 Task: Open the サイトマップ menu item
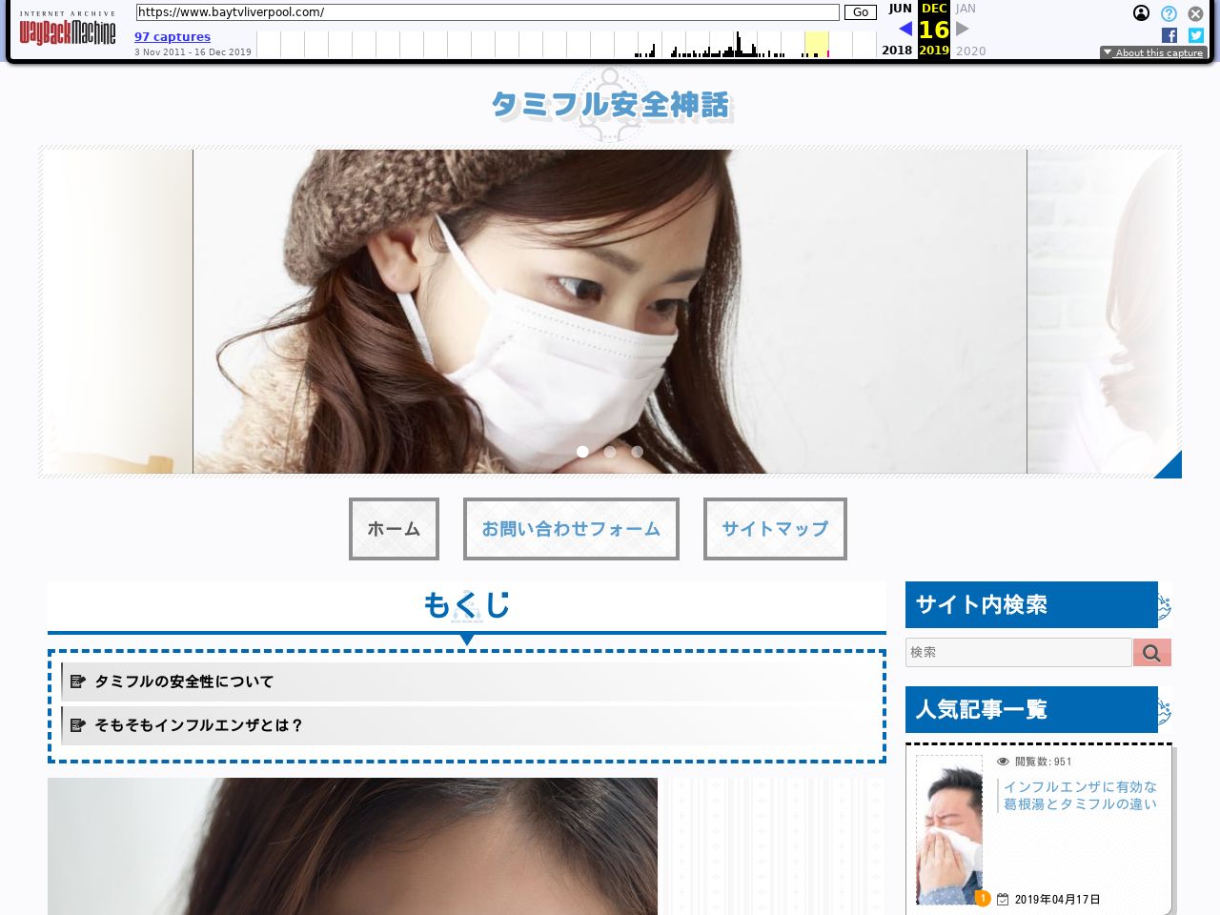[x=775, y=529]
